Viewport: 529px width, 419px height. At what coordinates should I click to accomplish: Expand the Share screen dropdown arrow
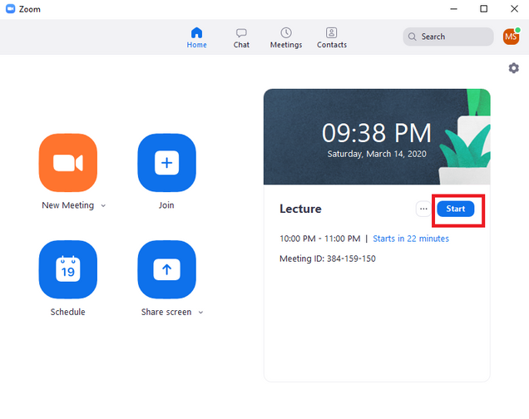click(201, 313)
